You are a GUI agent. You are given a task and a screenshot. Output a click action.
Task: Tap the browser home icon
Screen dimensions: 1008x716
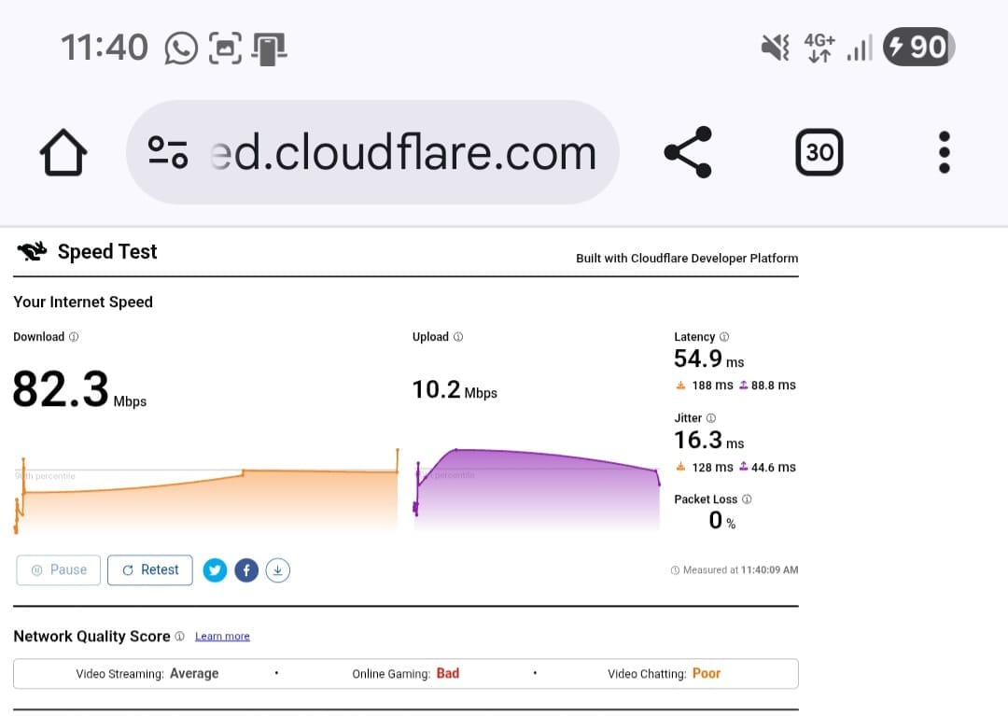[x=63, y=152]
